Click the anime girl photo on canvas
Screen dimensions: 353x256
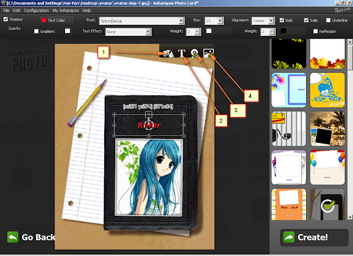pyautogui.click(x=148, y=178)
